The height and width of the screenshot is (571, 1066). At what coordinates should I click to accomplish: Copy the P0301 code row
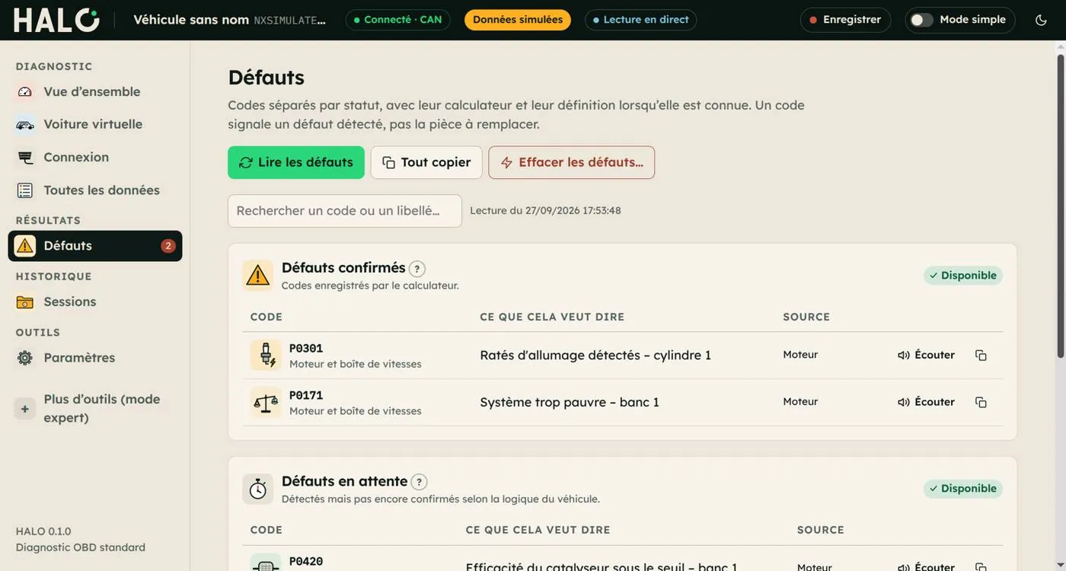pos(981,355)
